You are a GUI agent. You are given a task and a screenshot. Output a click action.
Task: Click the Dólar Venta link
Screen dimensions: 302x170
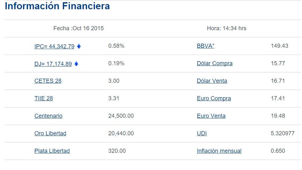click(x=212, y=81)
